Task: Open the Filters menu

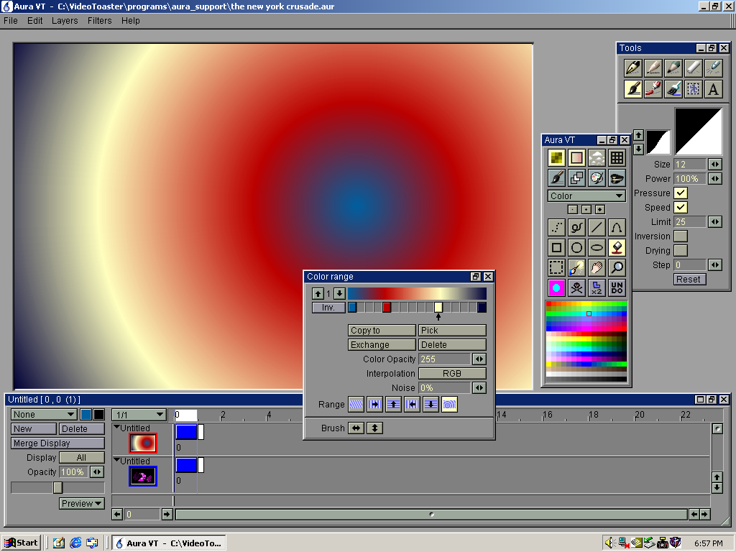Action: [99, 21]
